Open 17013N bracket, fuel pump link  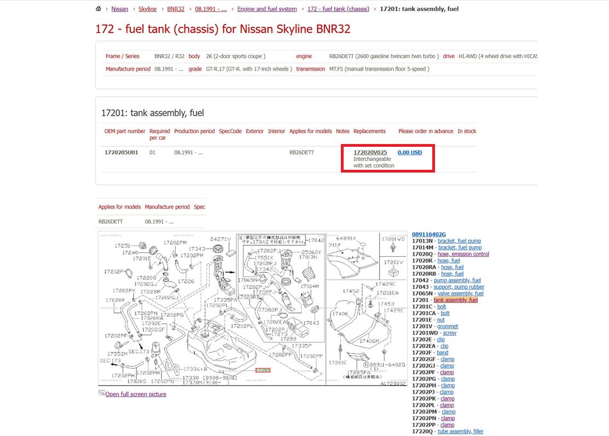459,241
